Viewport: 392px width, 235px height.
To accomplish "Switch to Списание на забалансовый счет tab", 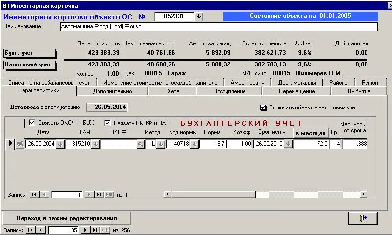I will [x=49, y=83].
